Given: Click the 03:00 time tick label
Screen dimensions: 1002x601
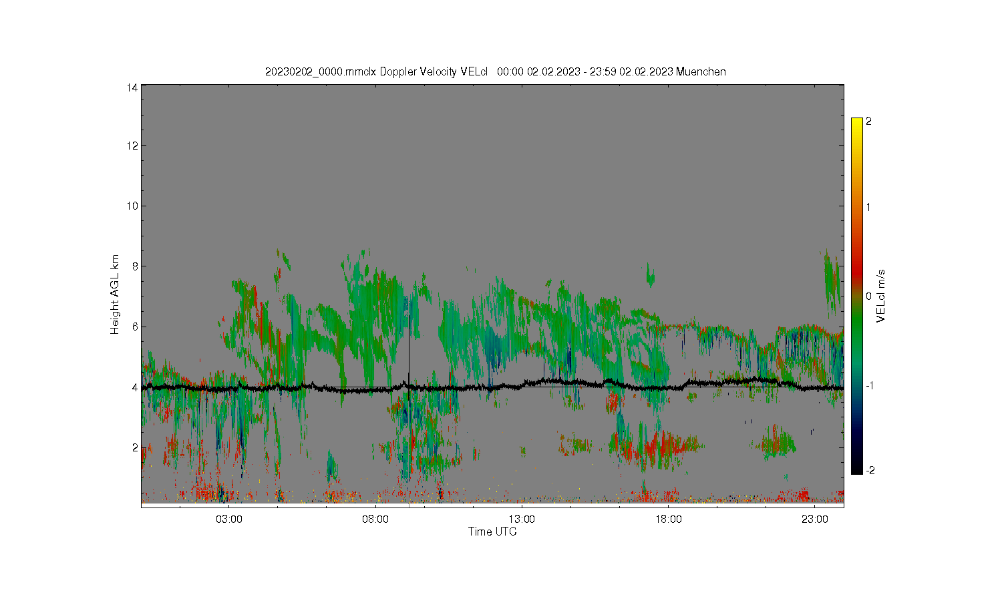Looking at the screenshot, I should [x=229, y=520].
